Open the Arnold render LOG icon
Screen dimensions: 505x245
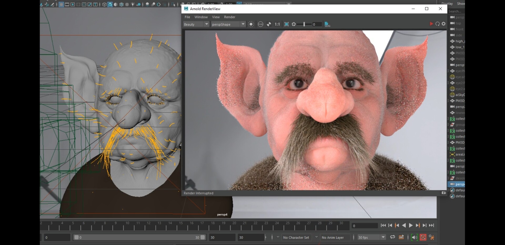[327, 24]
